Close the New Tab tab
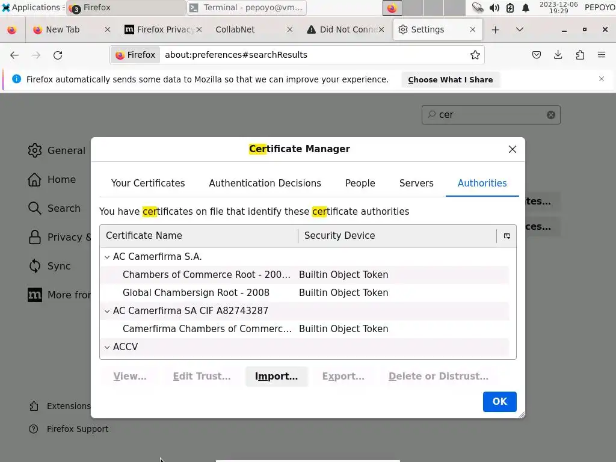 (107, 30)
